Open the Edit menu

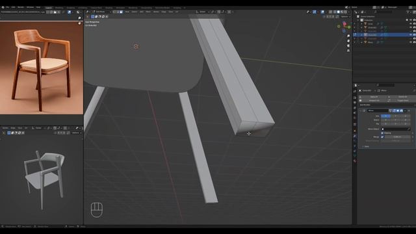point(14,7)
